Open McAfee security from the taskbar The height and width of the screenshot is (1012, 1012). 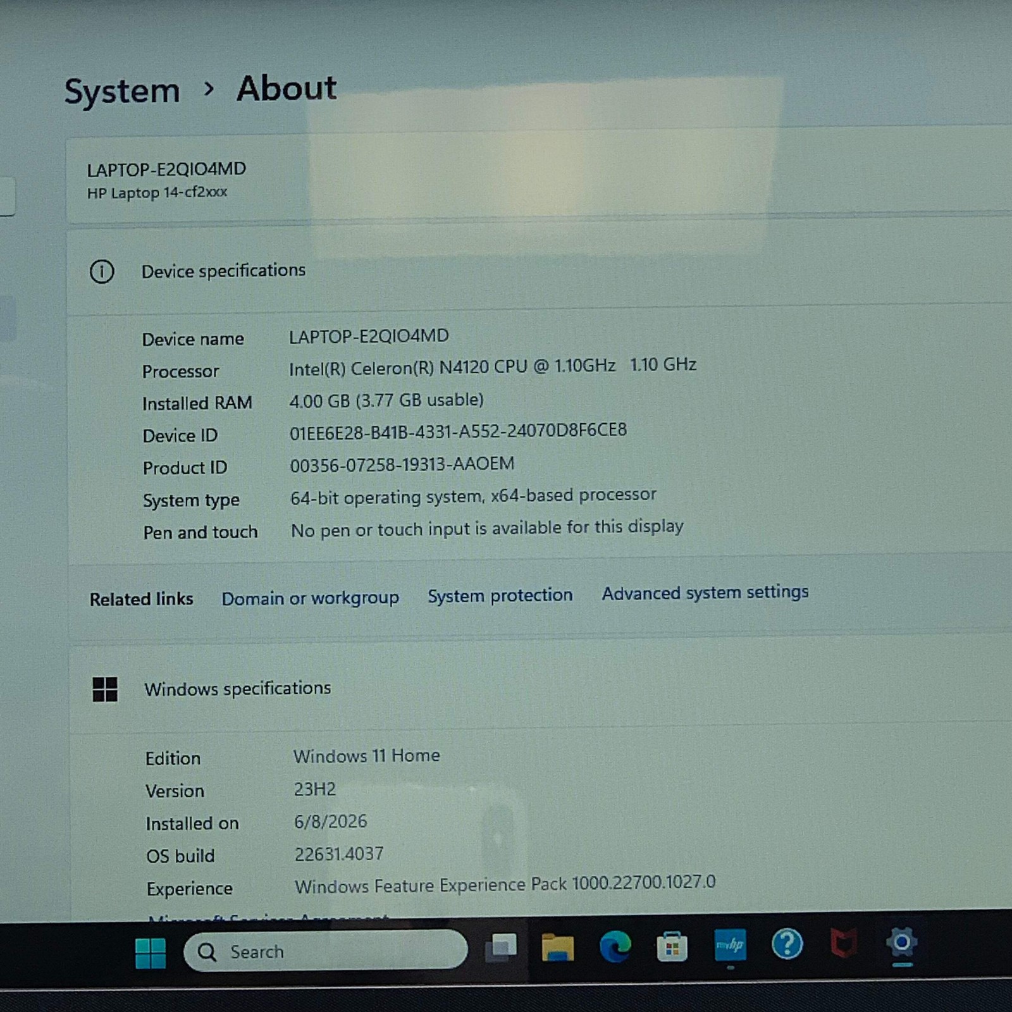(844, 944)
